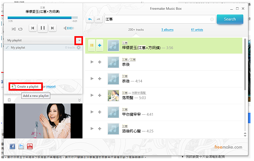Open album link next to 落雨聲 artist
Viewport: 254px width, 161px height.
point(139,93)
